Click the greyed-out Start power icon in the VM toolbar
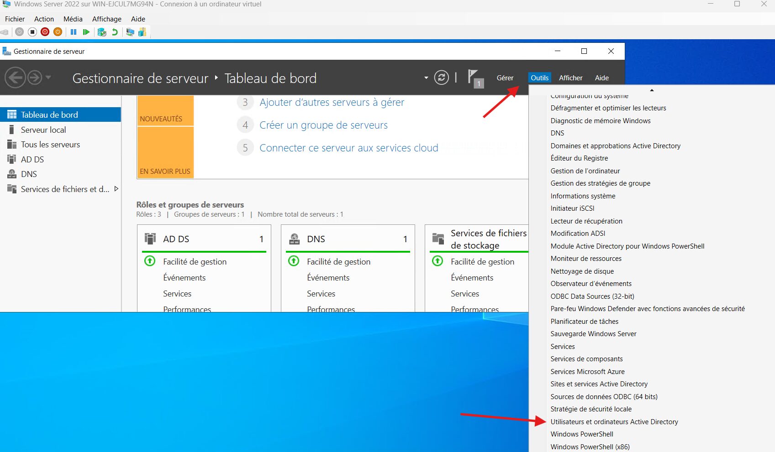 (x=19, y=32)
